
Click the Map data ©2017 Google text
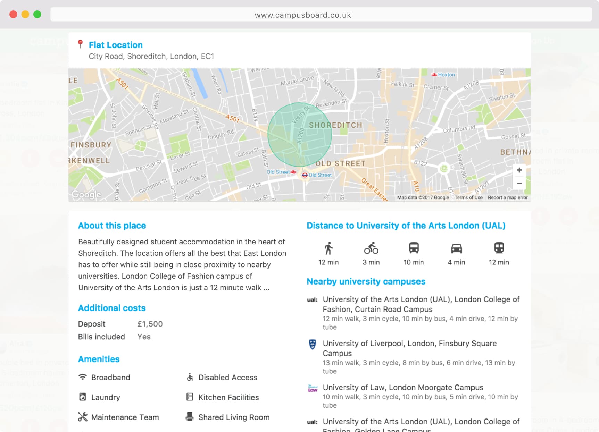coord(423,197)
